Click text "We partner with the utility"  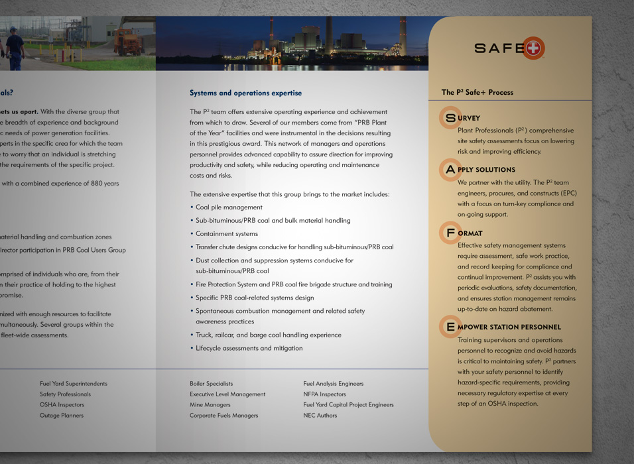[494, 183]
